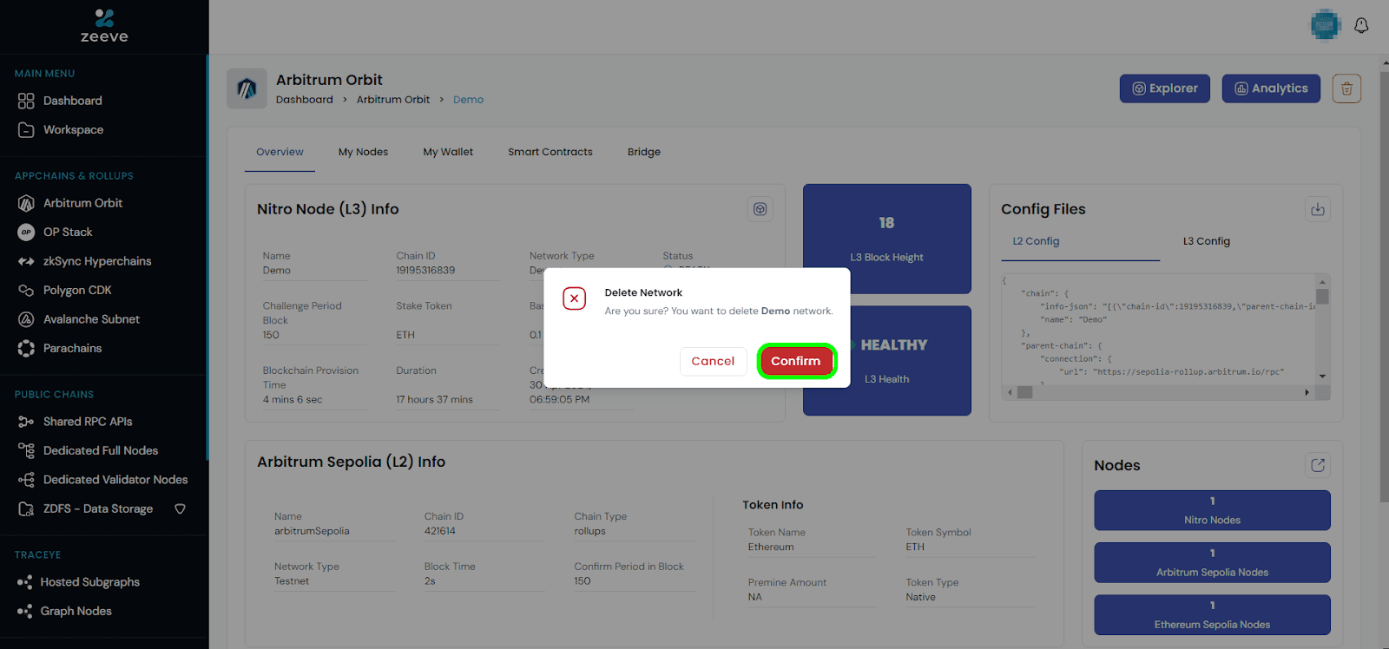Click the red X icon in dialog

(x=574, y=298)
